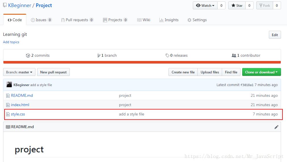Image resolution: width=287 pixels, height=162 pixels.
Task: Click Edit description button
Action: [275, 35]
